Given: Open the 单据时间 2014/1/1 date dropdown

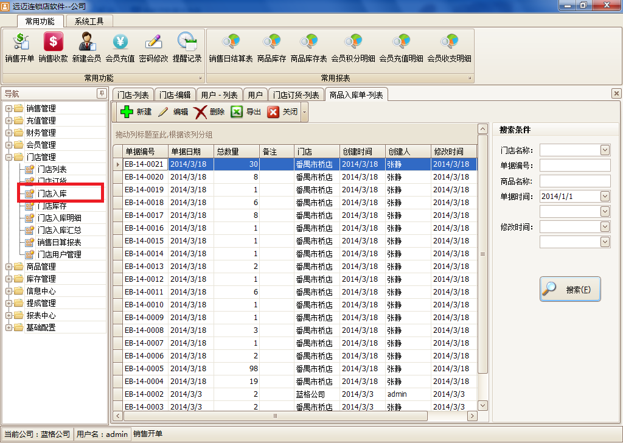Looking at the screenshot, I should [x=605, y=197].
